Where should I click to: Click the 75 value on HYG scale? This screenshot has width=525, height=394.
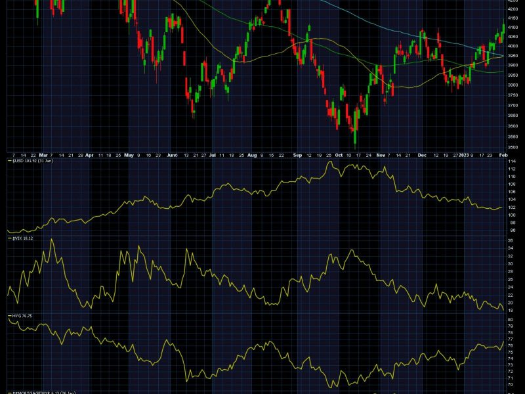click(511, 352)
